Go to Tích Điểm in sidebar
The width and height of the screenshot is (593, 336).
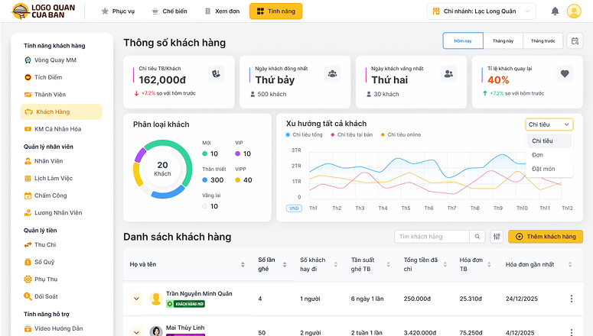point(48,77)
